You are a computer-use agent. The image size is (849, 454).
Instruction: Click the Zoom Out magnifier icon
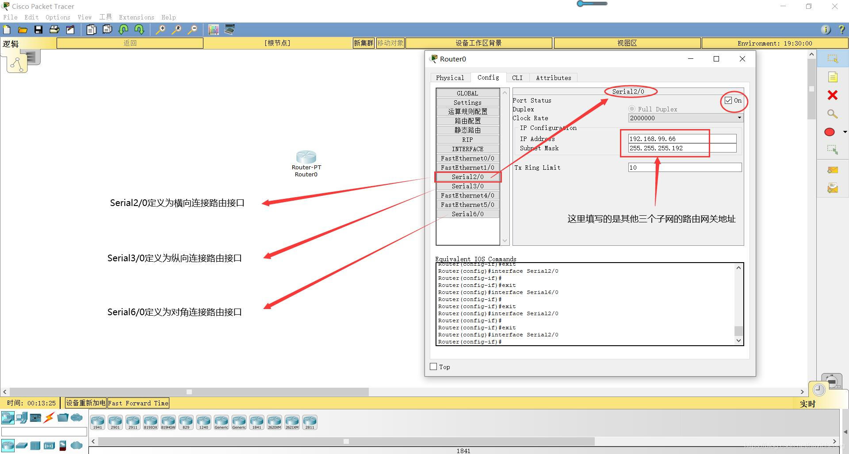(x=192, y=30)
